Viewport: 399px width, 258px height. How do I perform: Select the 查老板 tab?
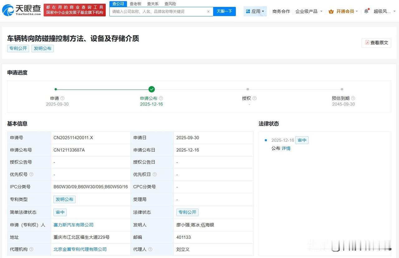click(135, 4)
